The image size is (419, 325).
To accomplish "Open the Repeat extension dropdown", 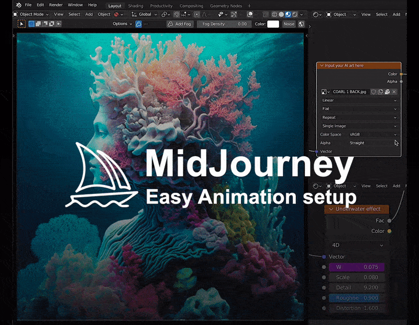I will 359,117.
